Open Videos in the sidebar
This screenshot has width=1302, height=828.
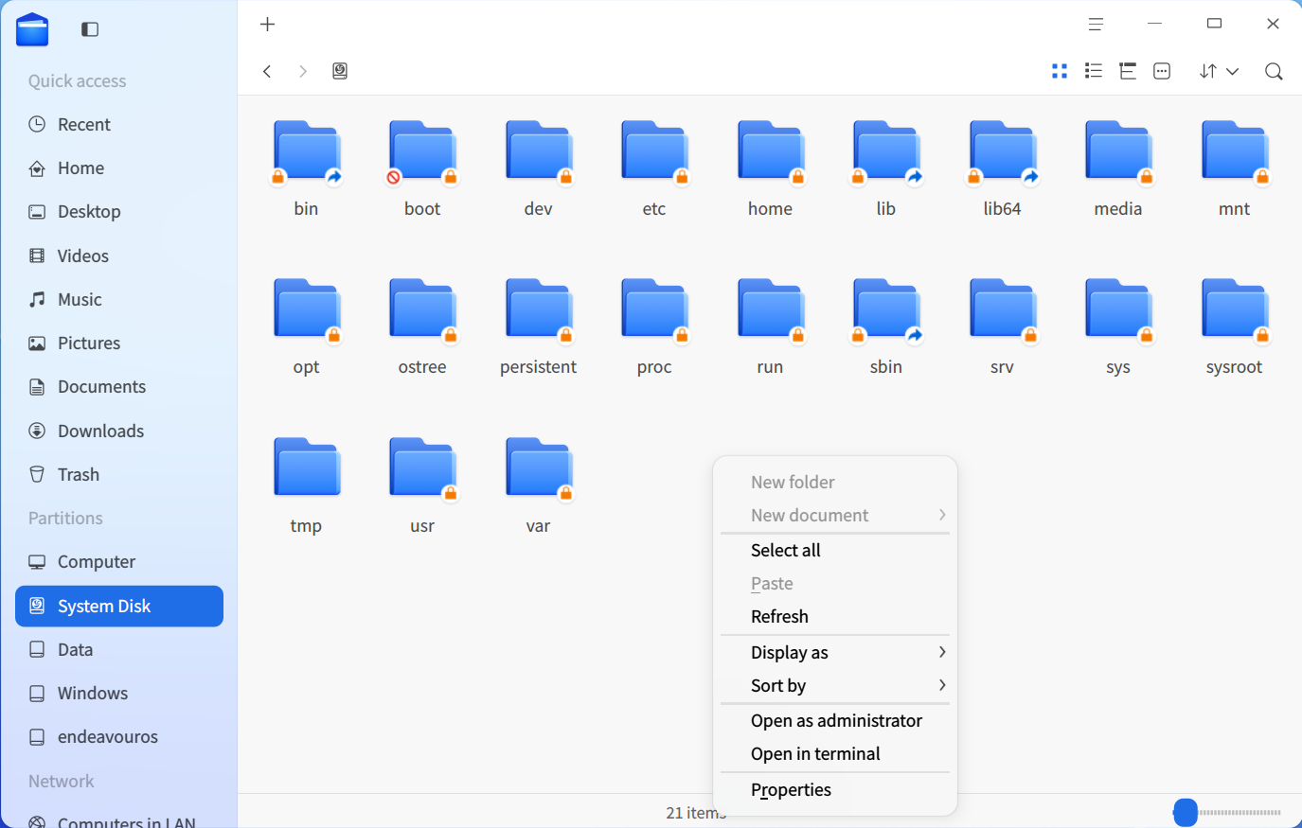pos(119,256)
